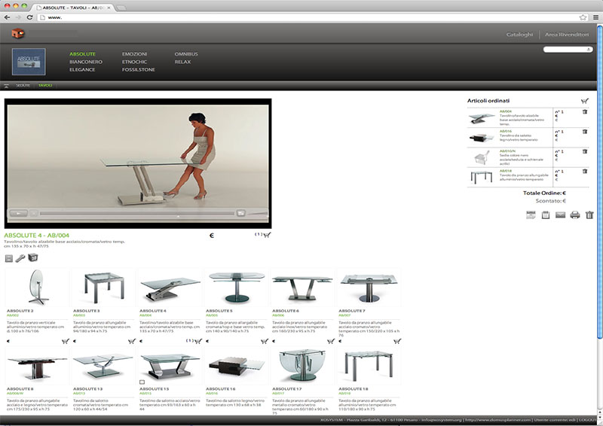Open the cart icon beside Articoli ordinati
603x426 pixels.
pyautogui.click(x=585, y=101)
